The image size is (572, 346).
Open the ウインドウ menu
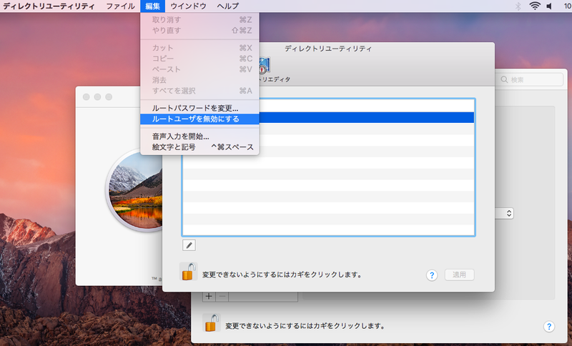(188, 6)
